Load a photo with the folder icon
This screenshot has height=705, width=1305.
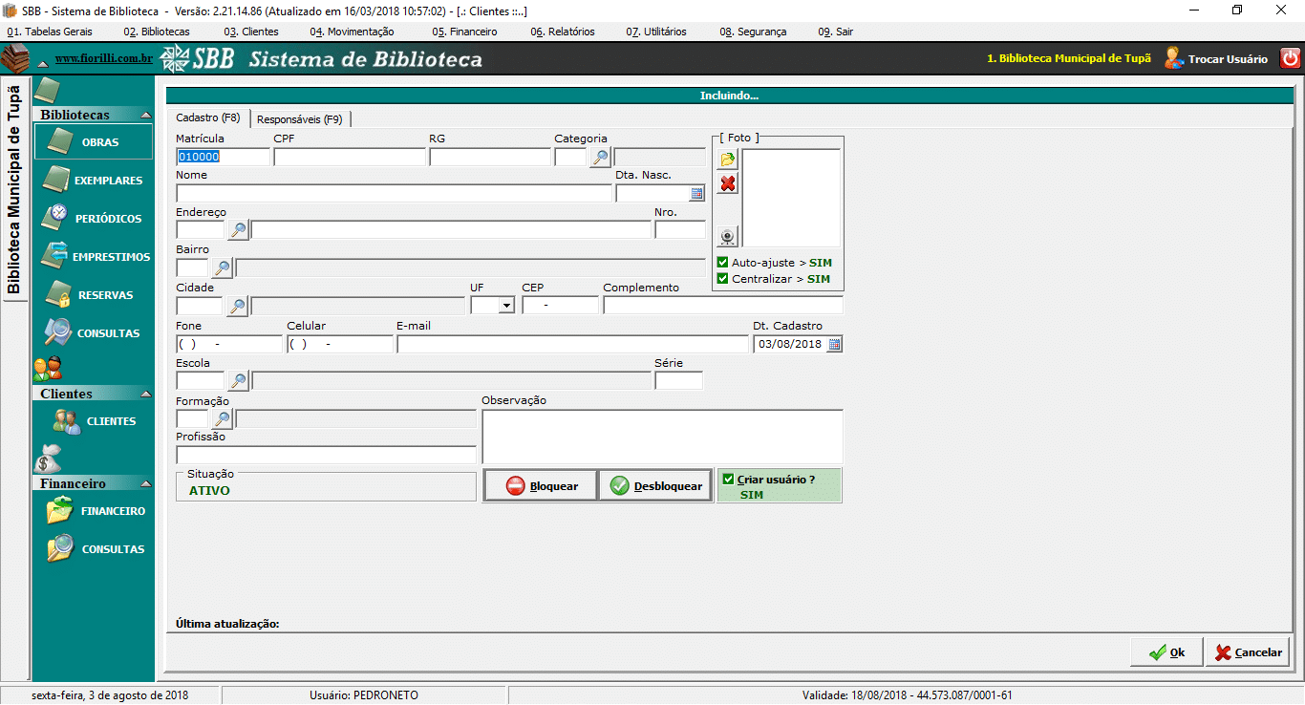[728, 159]
